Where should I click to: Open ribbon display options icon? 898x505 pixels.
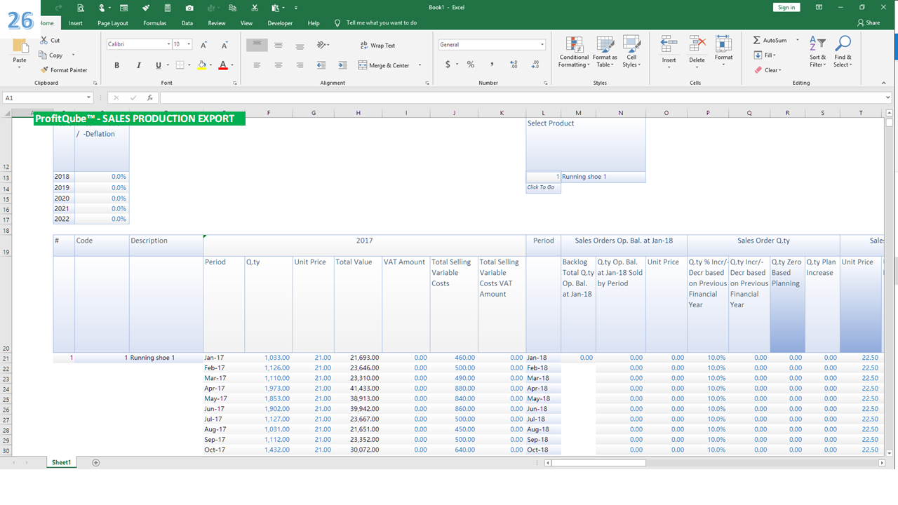coord(819,7)
